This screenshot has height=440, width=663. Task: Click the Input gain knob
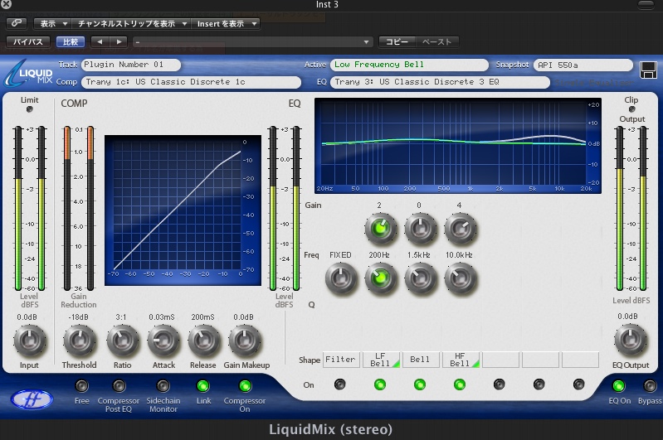30,341
